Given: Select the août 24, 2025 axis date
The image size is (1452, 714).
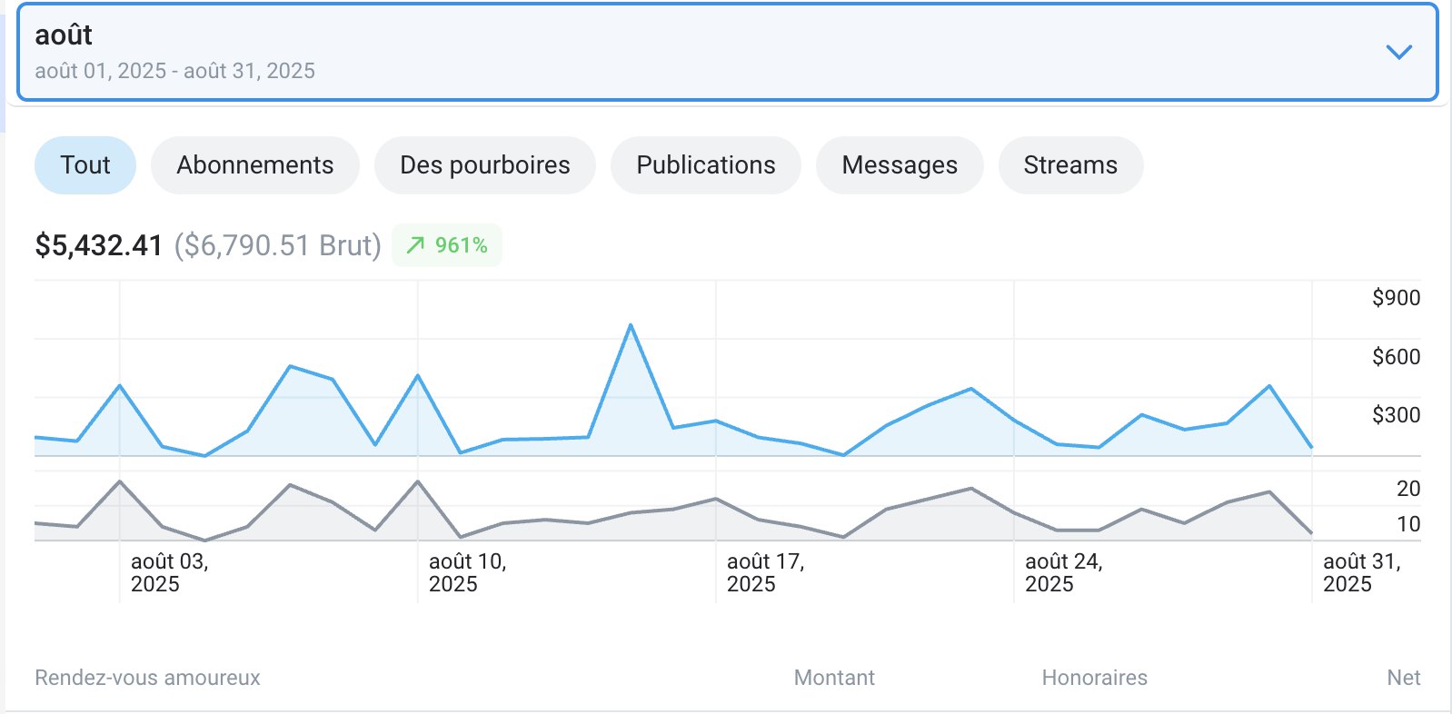Looking at the screenshot, I should click(x=1063, y=572).
